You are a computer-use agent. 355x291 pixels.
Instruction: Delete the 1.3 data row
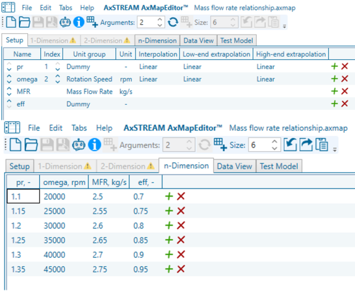tap(181, 254)
